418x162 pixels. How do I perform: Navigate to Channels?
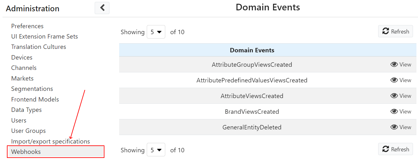(x=24, y=68)
